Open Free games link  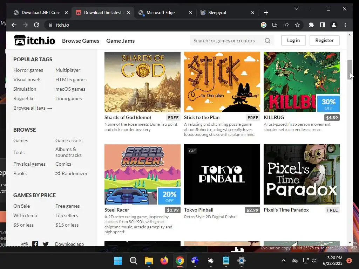tap(68, 206)
